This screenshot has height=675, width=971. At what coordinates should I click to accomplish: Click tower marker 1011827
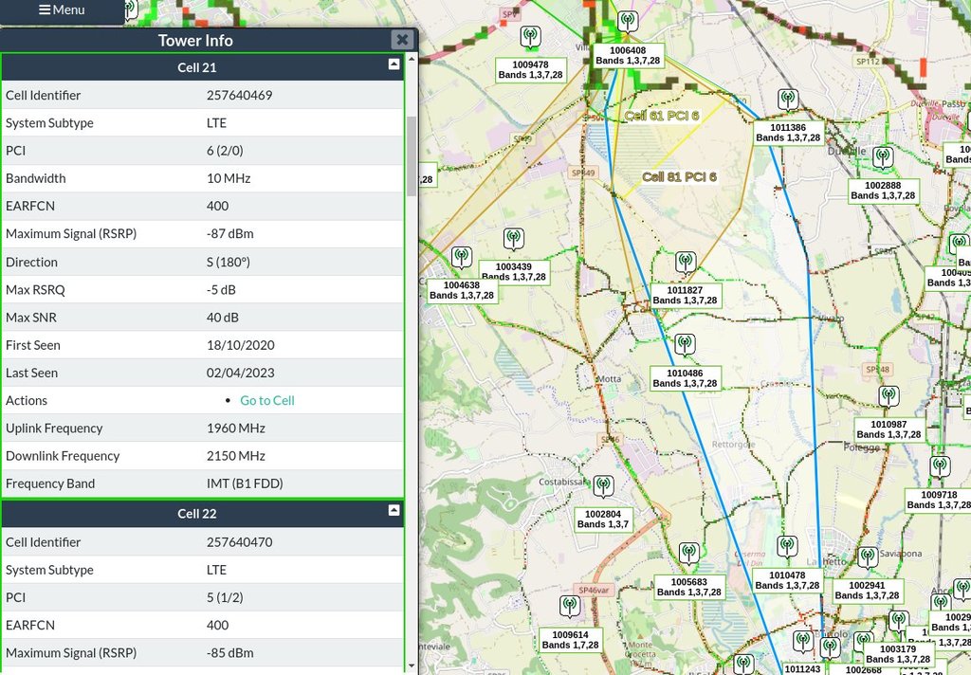(x=686, y=263)
